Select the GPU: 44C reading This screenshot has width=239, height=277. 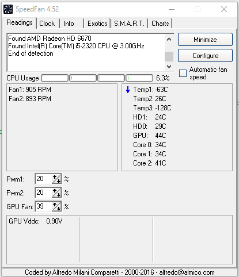(x=150, y=136)
